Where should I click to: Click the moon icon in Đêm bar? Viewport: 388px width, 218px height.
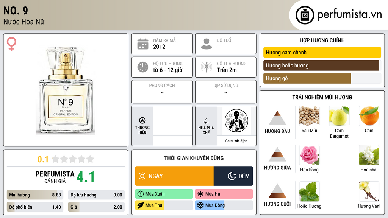click(232, 176)
